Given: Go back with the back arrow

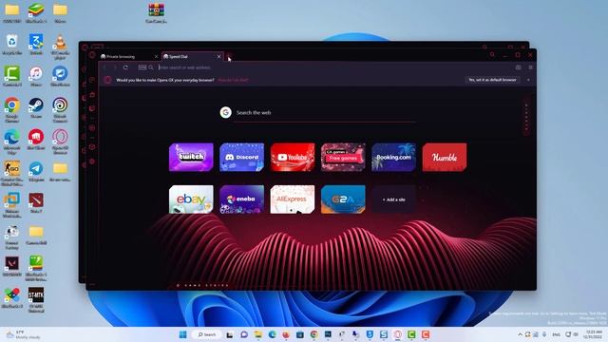Looking at the screenshot, I should (x=104, y=67).
